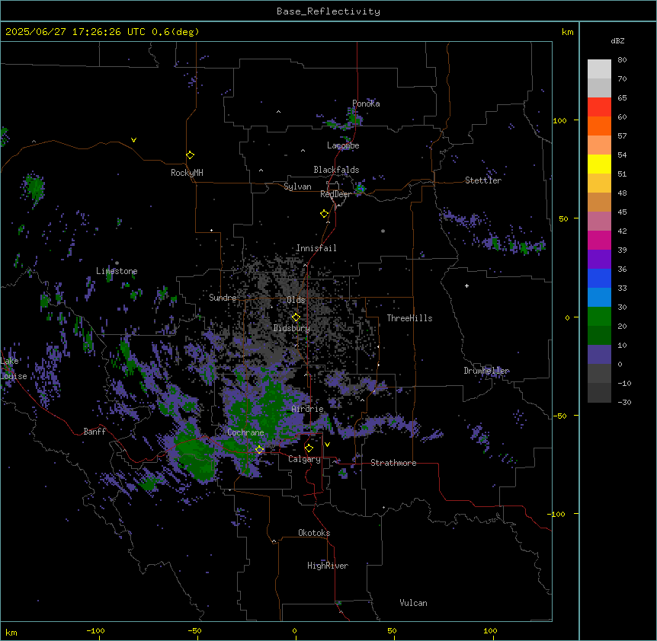The image size is (657, 641).
Task: Click the Airdrie label
Action: click(x=308, y=409)
